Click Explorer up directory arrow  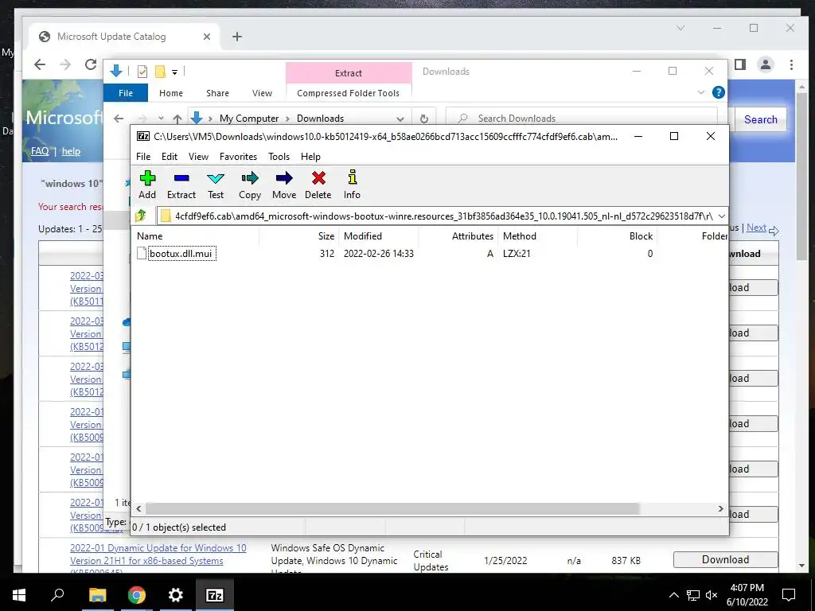pyautogui.click(x=177, y=119)
